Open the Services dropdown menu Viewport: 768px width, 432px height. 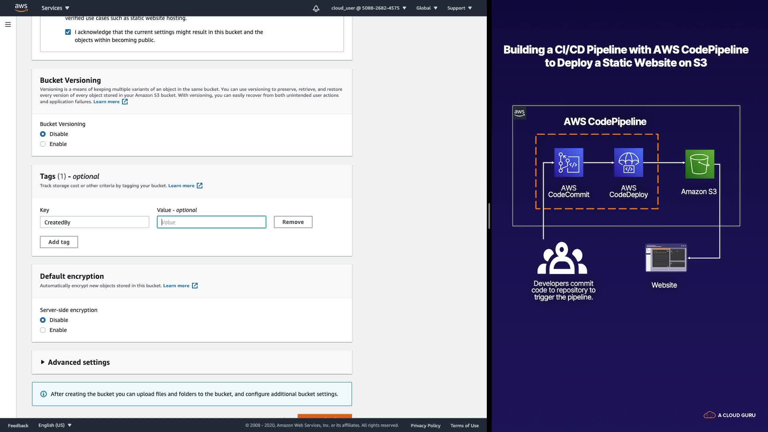(55, 8)
